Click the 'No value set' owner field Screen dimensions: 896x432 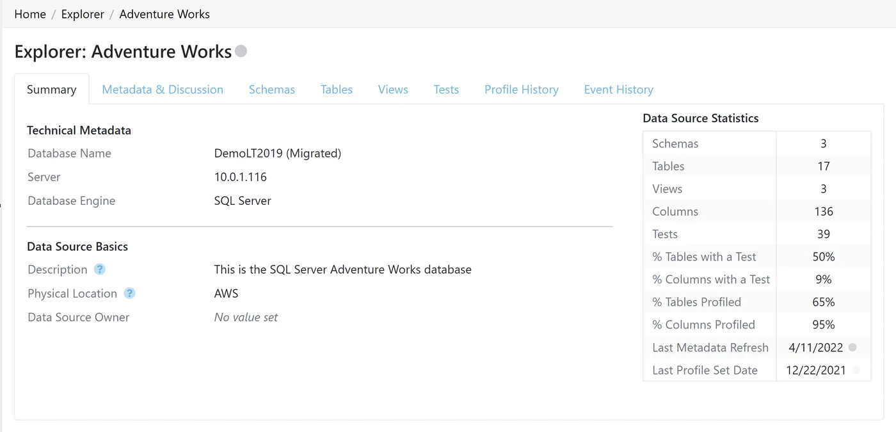click(246, 317)
